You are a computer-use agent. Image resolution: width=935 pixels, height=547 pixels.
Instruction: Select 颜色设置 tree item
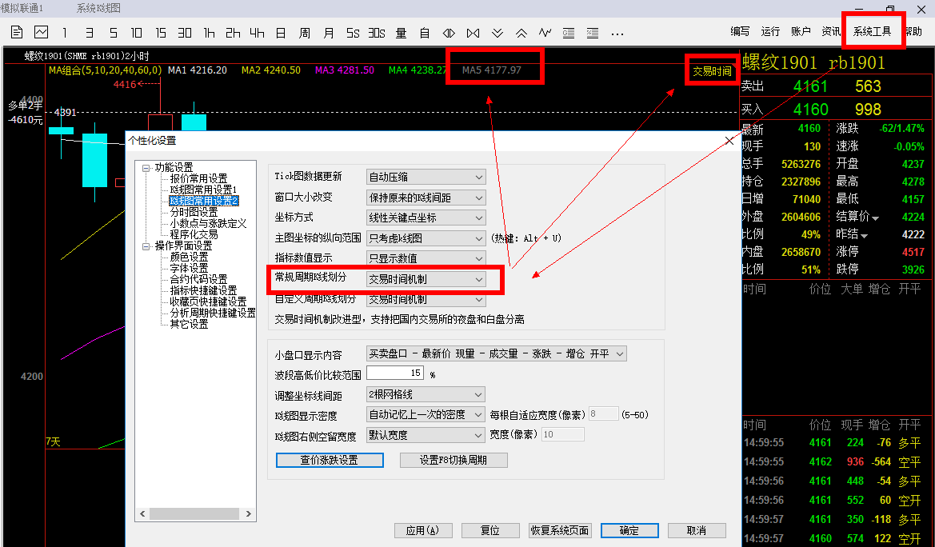point(189,257)
